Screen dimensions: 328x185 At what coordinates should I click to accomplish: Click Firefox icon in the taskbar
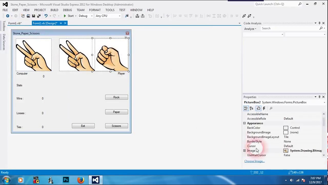click(x=81, y=180)
